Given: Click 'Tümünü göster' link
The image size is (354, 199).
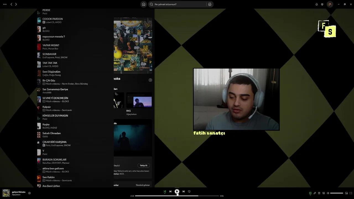Looking at the screenshot, I should point(143,185).
